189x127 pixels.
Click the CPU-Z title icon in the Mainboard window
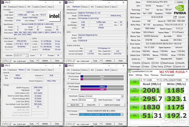(x=66, y=2)
